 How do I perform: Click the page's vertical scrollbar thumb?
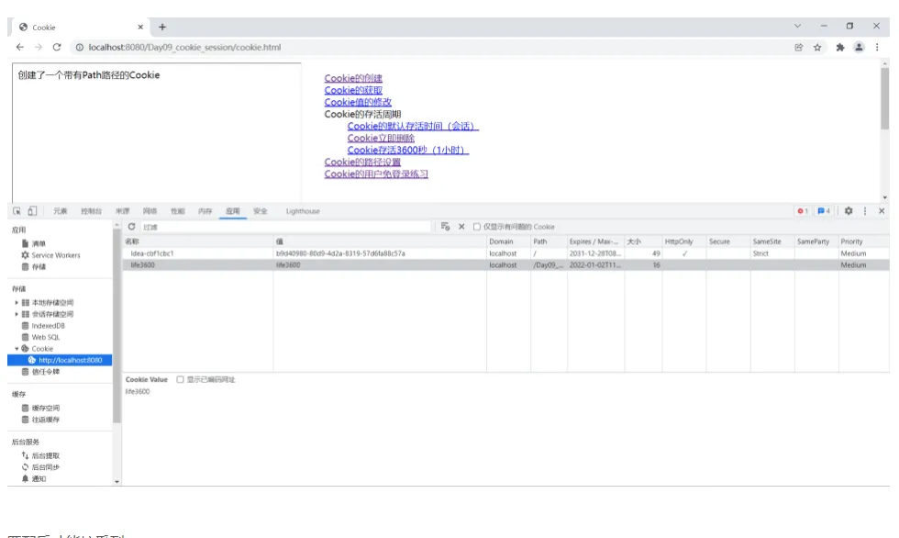[x=884, y=98]
